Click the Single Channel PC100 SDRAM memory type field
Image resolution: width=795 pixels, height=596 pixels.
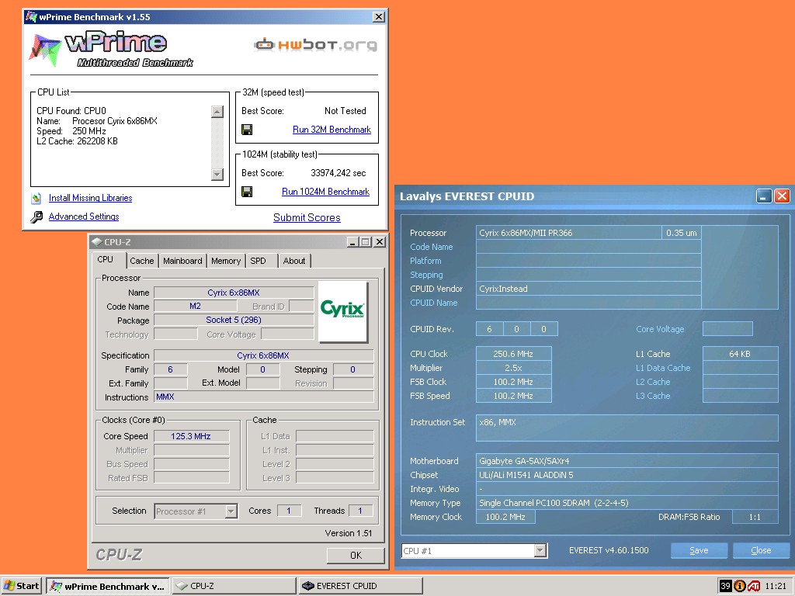tap(627, 503)
